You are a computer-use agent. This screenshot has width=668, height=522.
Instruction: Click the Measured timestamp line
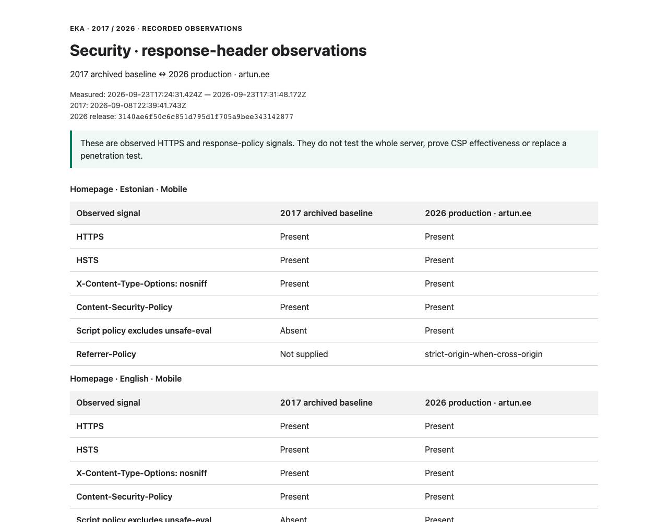pos(188,94)
